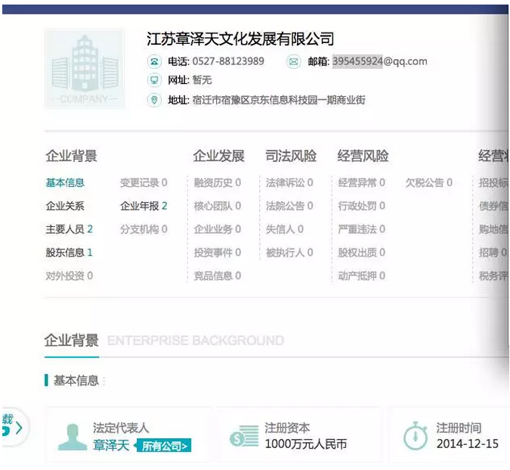
Task: Select the 企业发展 section heading
Action: coord(219,156)
